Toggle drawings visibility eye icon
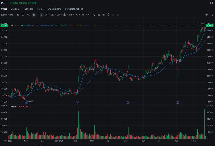Image resolution: width=215 pixels, height=146 pixels. click(104, 15)
